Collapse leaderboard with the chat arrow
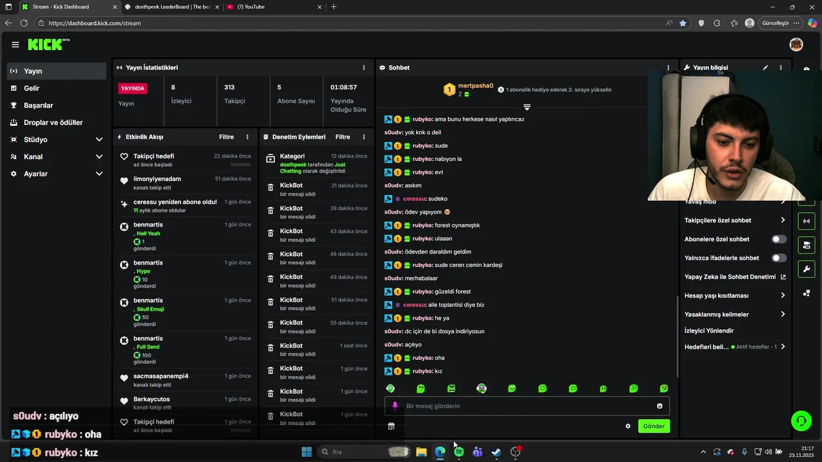The width and height of the screenshot is (822, 462). 527,107
